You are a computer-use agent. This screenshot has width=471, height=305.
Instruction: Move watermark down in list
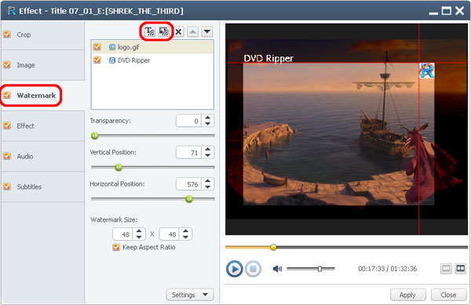[x=207, y=31]
